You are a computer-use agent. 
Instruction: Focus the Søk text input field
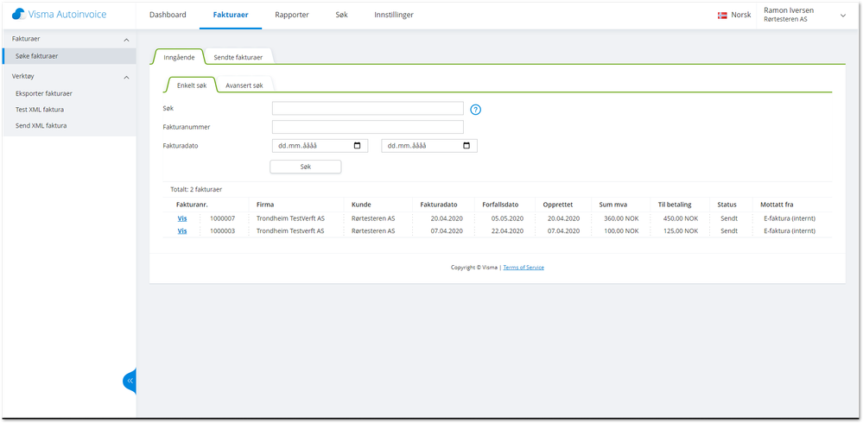click(368, 109)
